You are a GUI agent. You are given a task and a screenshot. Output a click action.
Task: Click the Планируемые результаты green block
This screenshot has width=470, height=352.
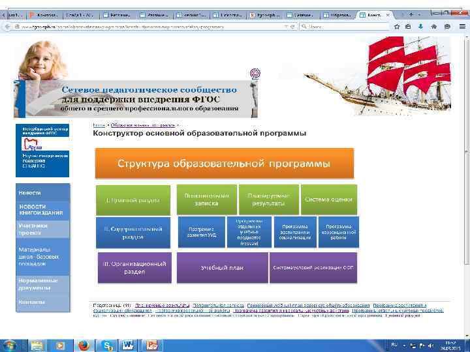point(269,199)
